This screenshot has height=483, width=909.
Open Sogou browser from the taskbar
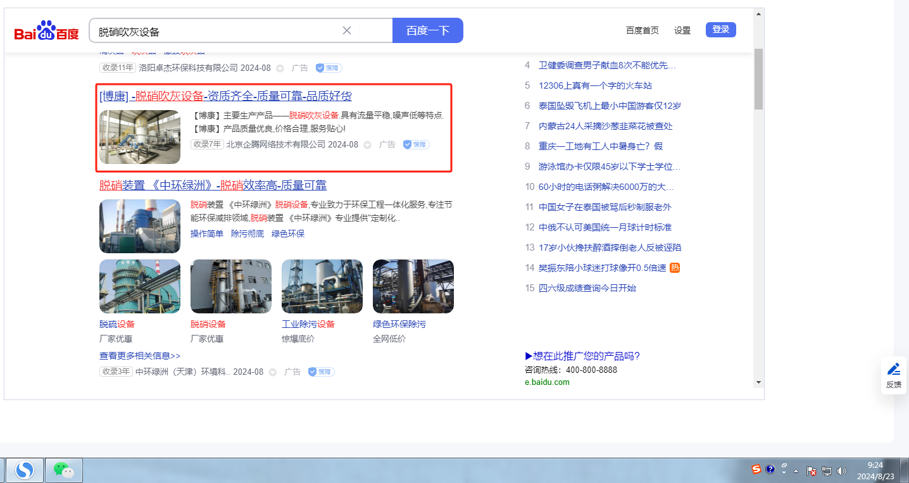(x=25, y=470)
